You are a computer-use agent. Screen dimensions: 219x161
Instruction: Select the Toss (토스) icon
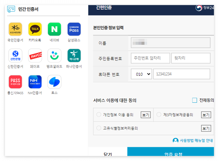(55, 82)
